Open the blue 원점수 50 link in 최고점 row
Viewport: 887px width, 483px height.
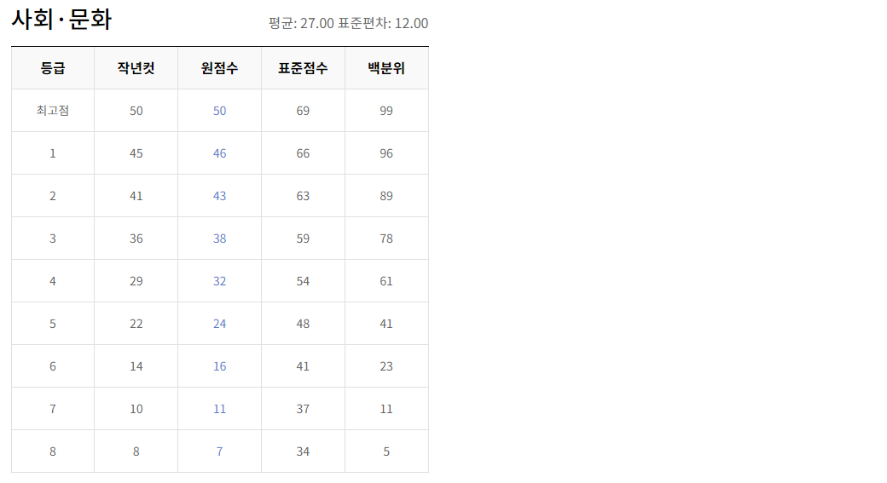point(219,111)
